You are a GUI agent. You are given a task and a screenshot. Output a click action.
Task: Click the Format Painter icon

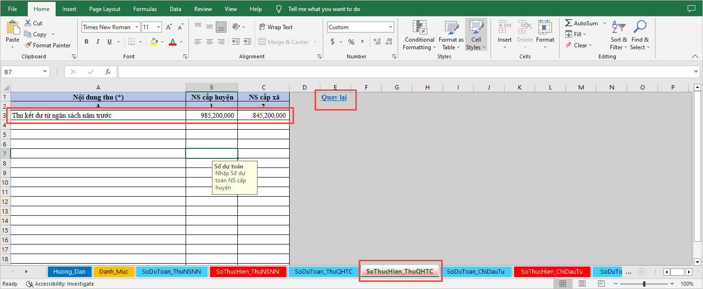pos(27,45)
